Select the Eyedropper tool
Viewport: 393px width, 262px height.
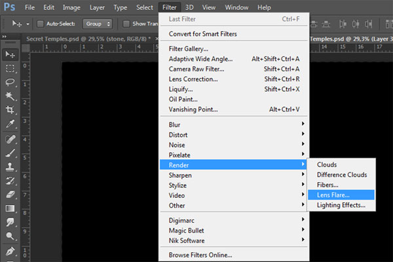tap(10, 124)
